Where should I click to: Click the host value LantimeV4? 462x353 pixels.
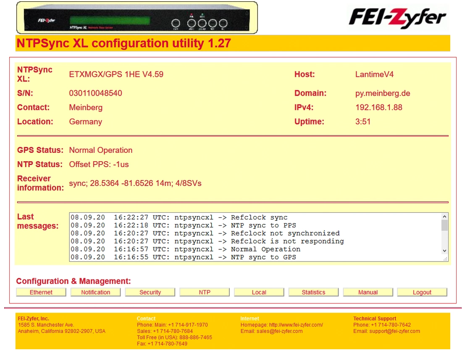click(x=374, y=74)
